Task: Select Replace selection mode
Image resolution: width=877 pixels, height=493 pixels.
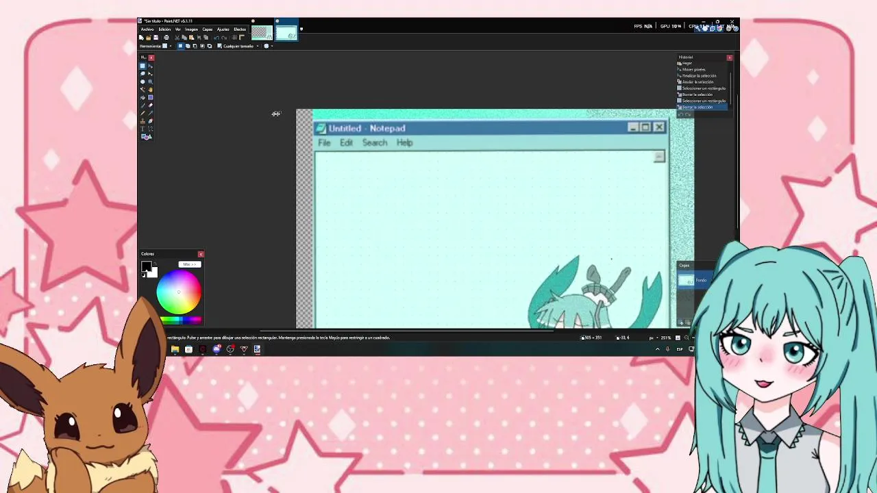Action: point(180,46)
